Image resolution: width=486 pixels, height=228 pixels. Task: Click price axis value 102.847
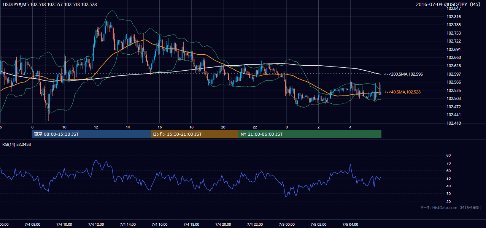pyautogui.click(x=454, y=8)
